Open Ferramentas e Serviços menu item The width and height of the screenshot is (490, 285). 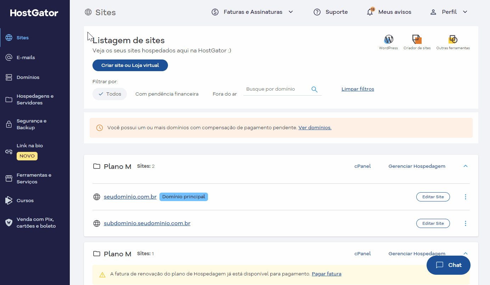pyautogui.click(x=35, y=178)
